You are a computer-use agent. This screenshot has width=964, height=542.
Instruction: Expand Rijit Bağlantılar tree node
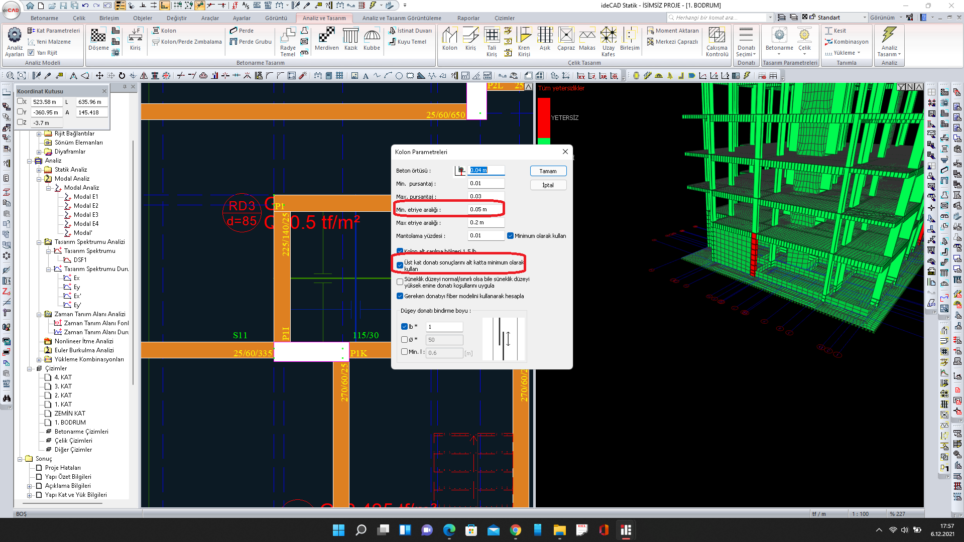tap(39, 134)
